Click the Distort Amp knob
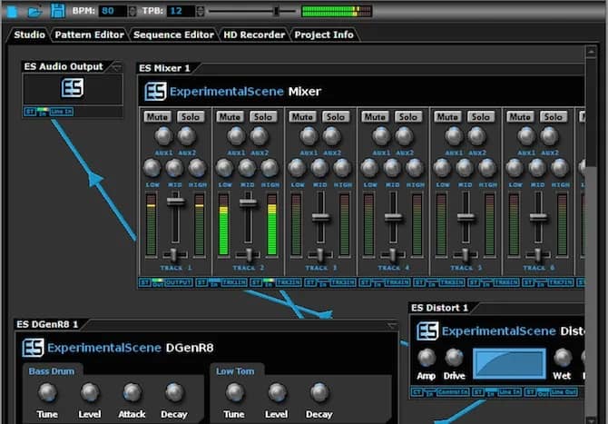 click(427, 358)
